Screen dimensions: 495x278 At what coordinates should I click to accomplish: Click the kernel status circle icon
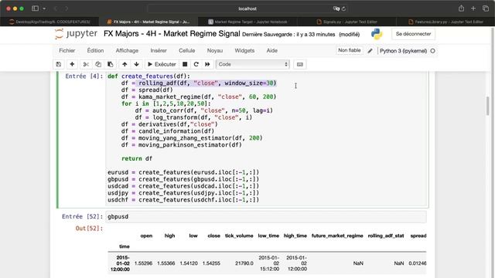[432, 51]
